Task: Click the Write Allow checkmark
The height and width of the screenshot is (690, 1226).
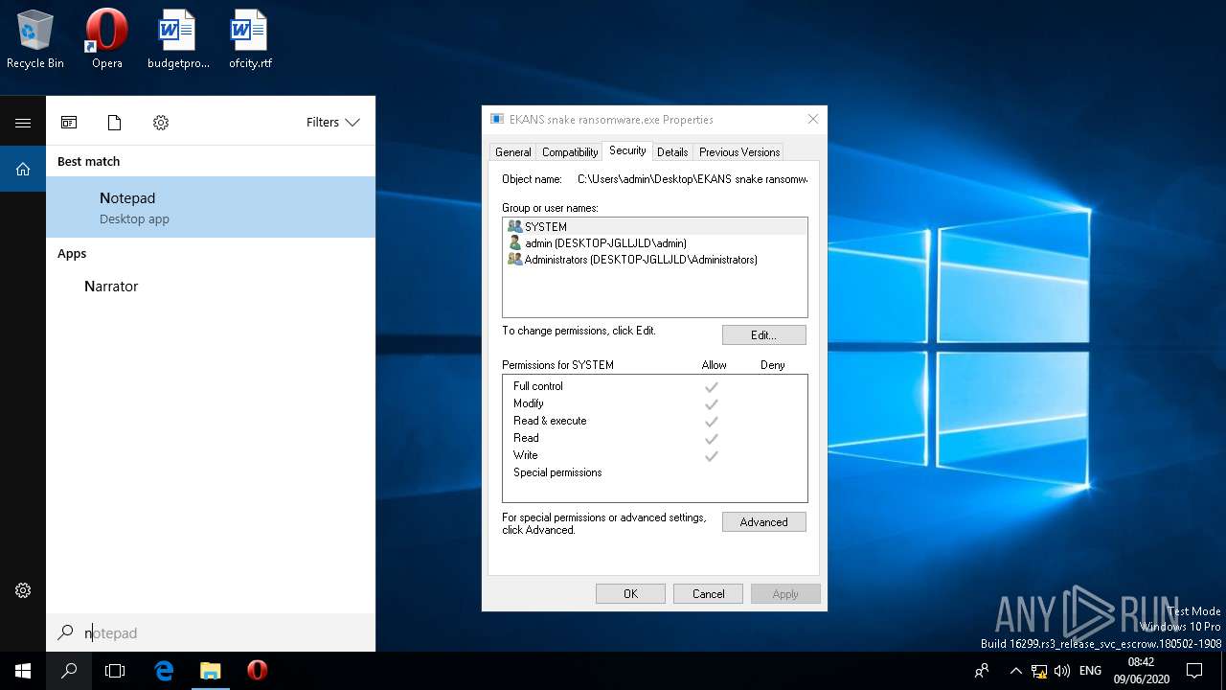Action: pyautogui.click(x=712, y=456)
